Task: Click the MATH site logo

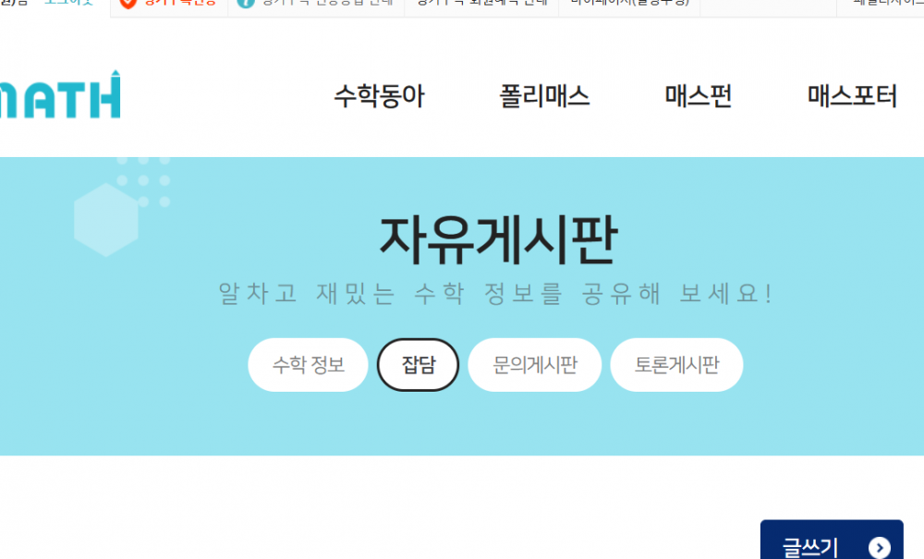Action: [59, 95]
